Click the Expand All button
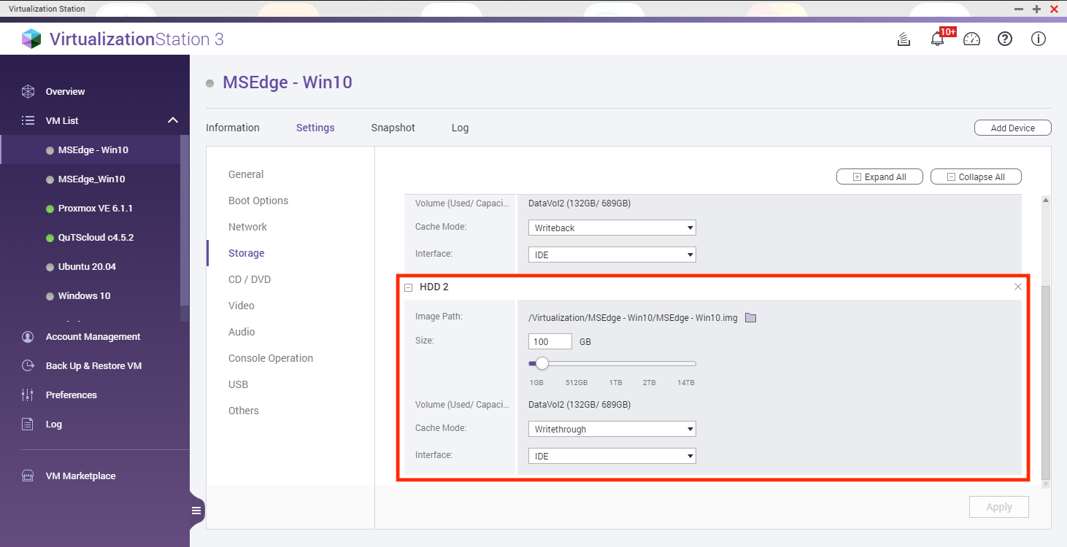The width and height of the screenshot is (1067, 547). coord(879,176)
